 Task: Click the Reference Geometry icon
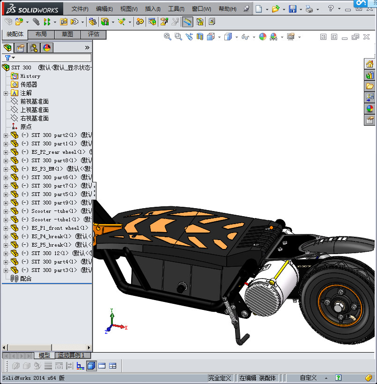click(x=122, y=22)
